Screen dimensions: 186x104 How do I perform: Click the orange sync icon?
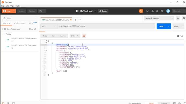(141, 11)
